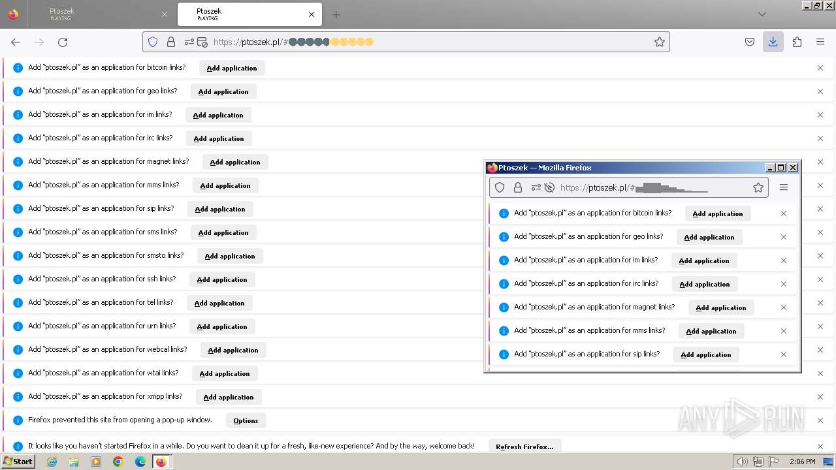The width and height of the screenshot is (836, 470).
Task: Open a new tab with plus button
Action: [x=336, y=14]
